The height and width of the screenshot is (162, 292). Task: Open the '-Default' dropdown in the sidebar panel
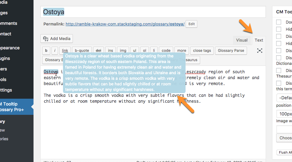[284, 98]
